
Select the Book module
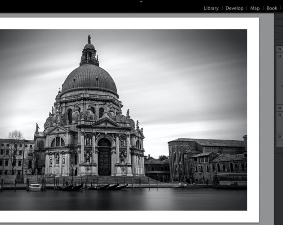coord(272,8)
